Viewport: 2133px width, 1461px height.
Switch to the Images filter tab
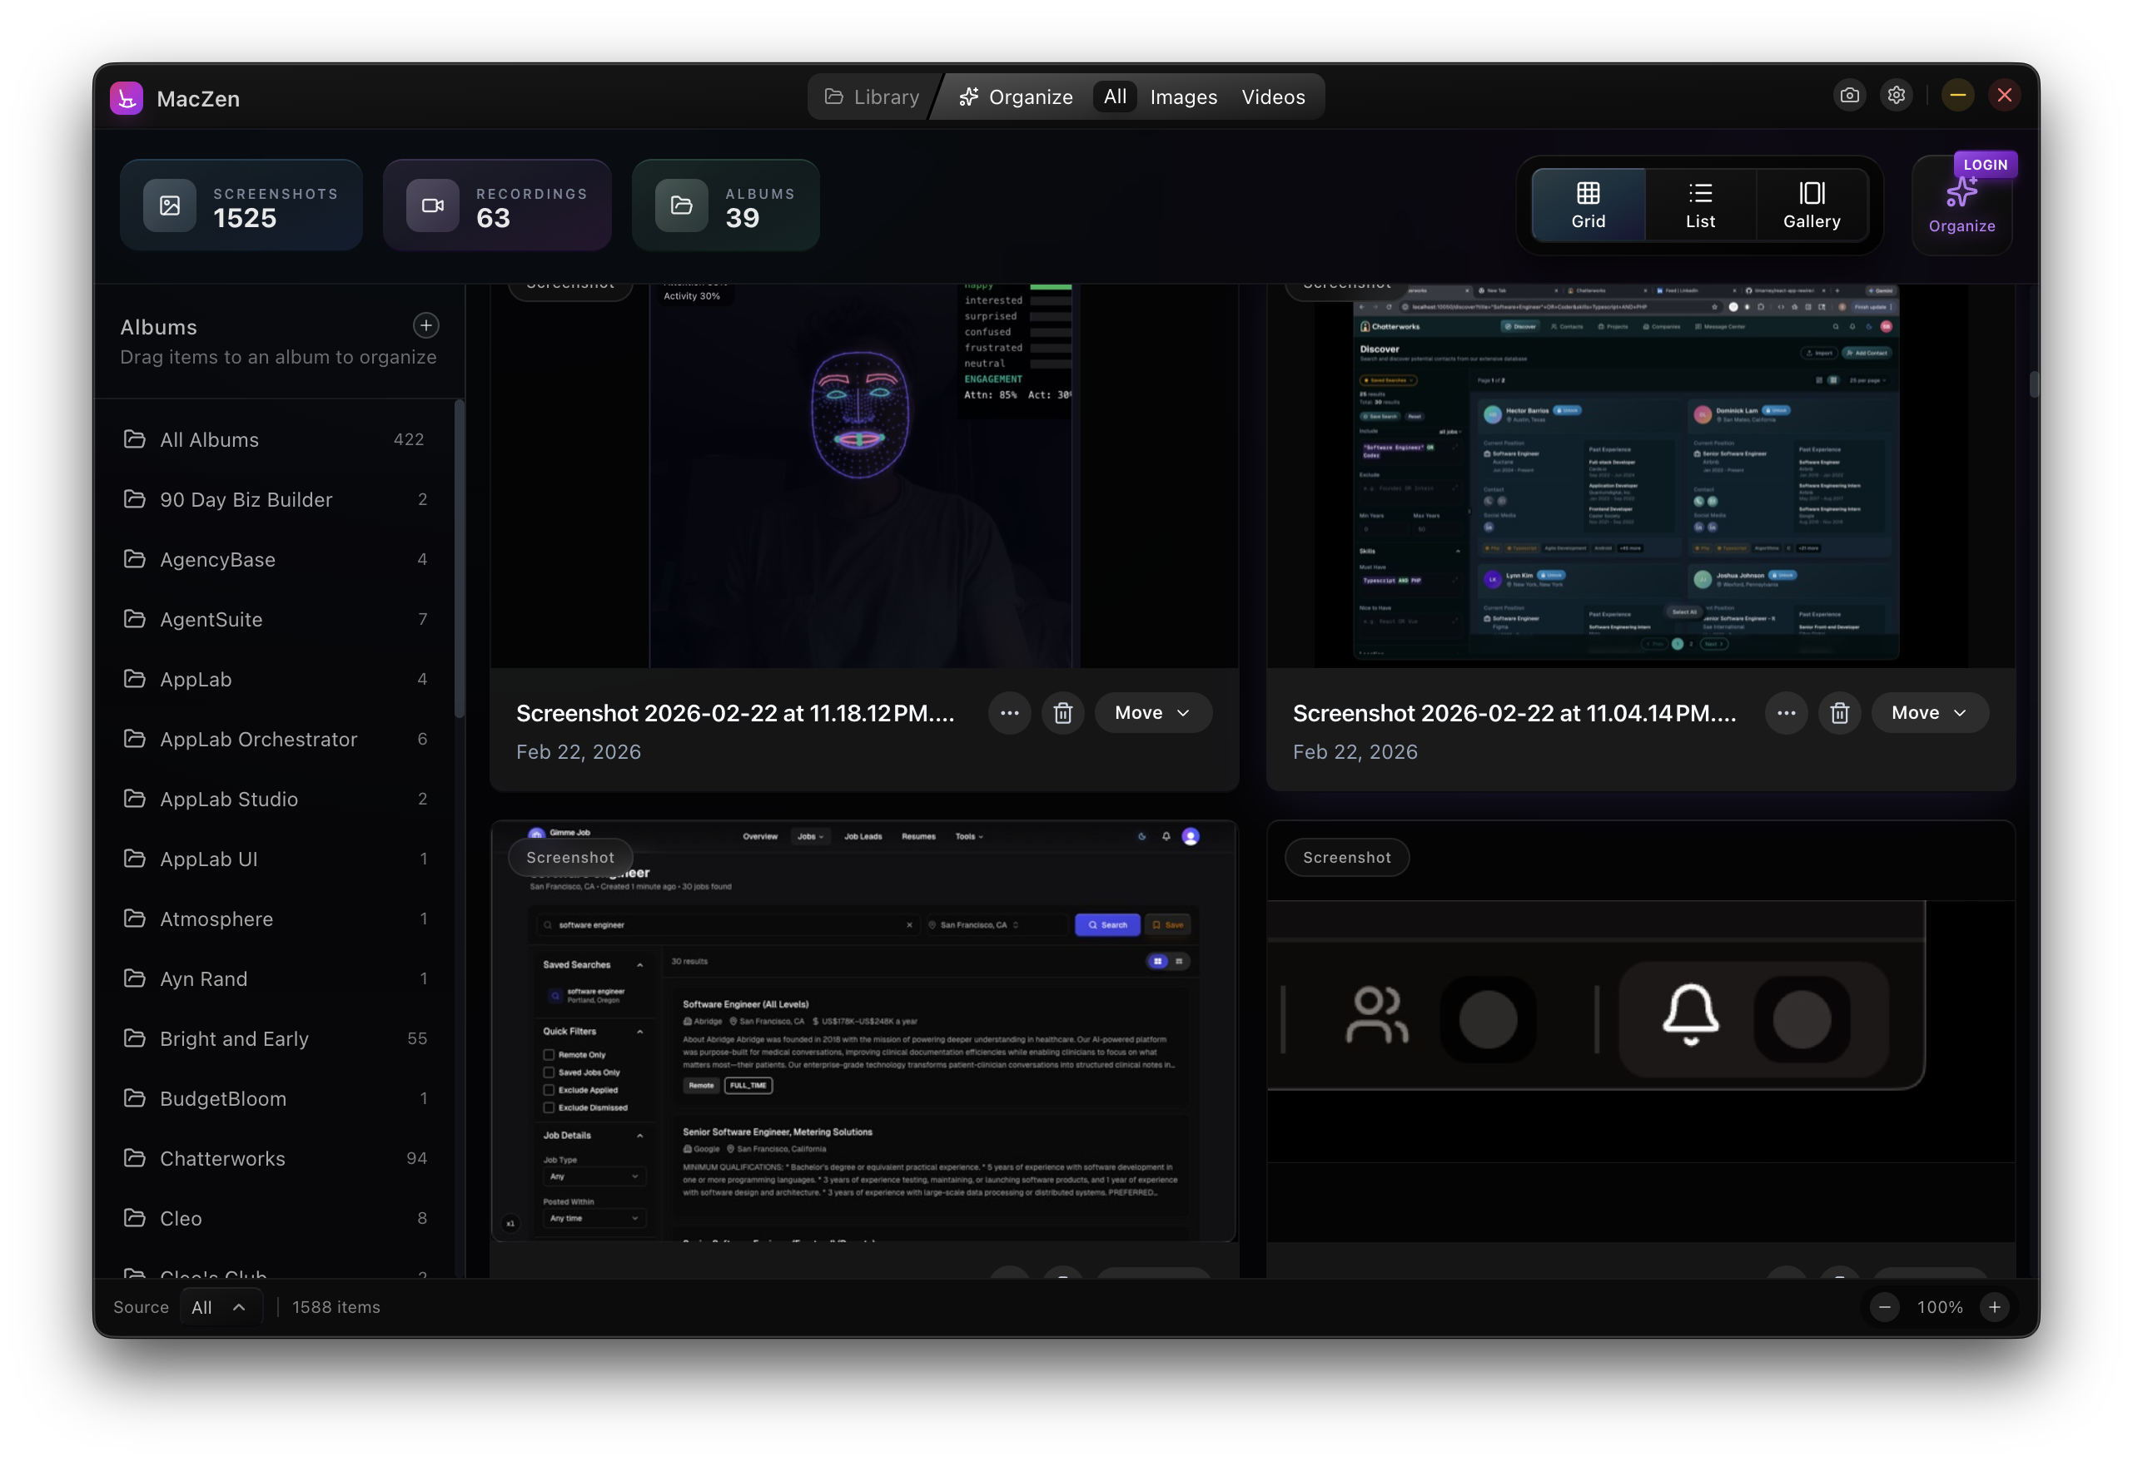click(1183, 97)
